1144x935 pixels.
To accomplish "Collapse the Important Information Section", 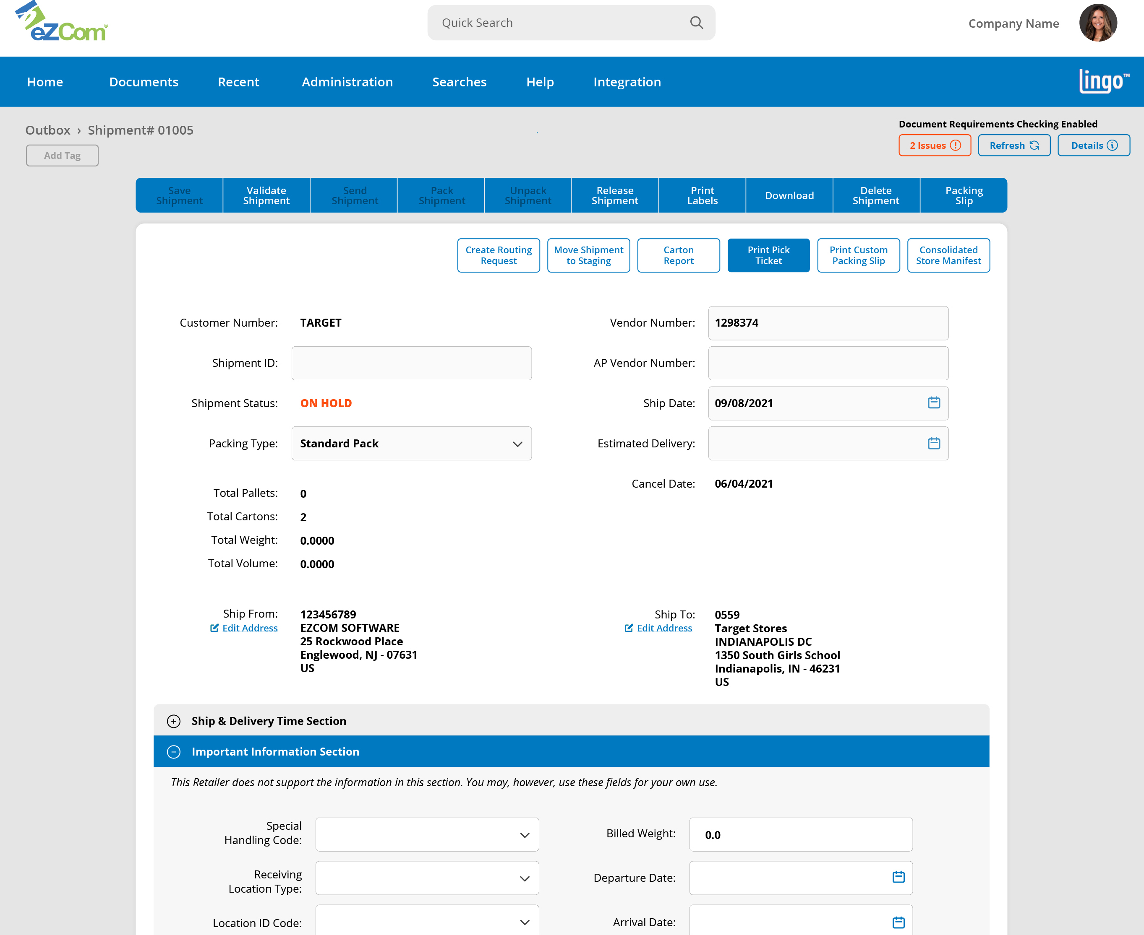I will coord(174,752).
